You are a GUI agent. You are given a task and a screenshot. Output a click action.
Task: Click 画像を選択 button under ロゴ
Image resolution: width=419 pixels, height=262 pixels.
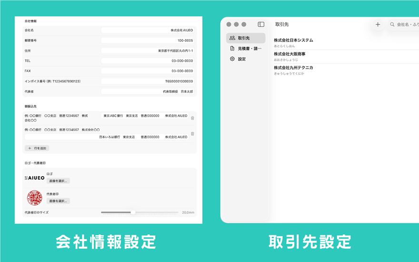tap(58, 181)
